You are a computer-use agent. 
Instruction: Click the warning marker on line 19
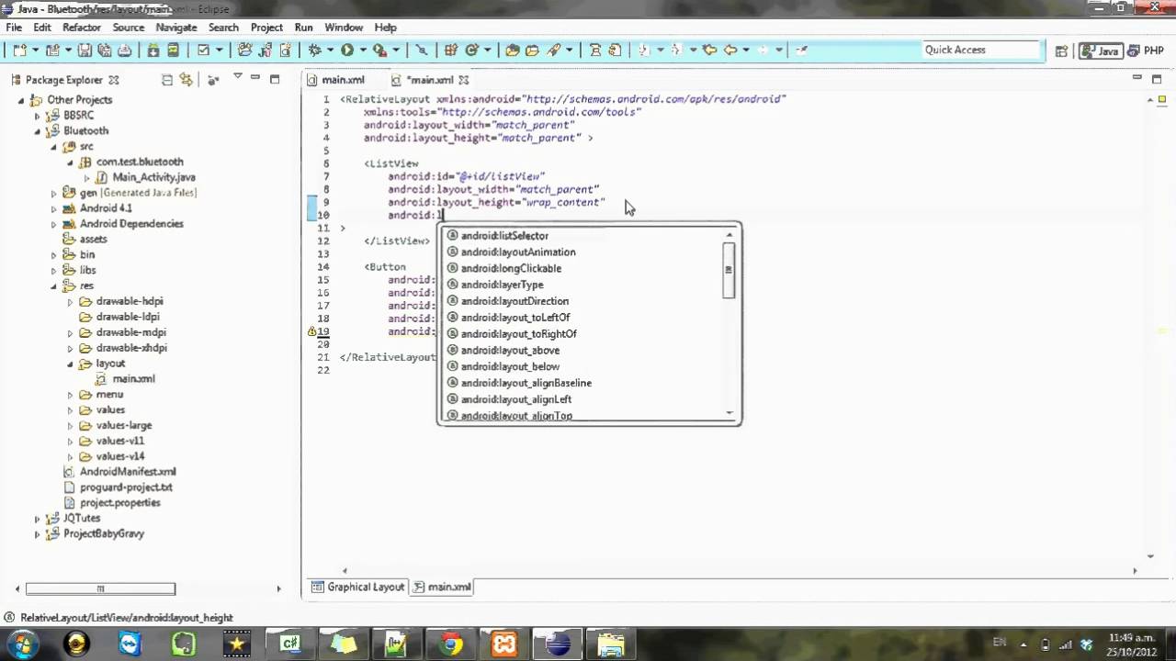pos(312,331)
